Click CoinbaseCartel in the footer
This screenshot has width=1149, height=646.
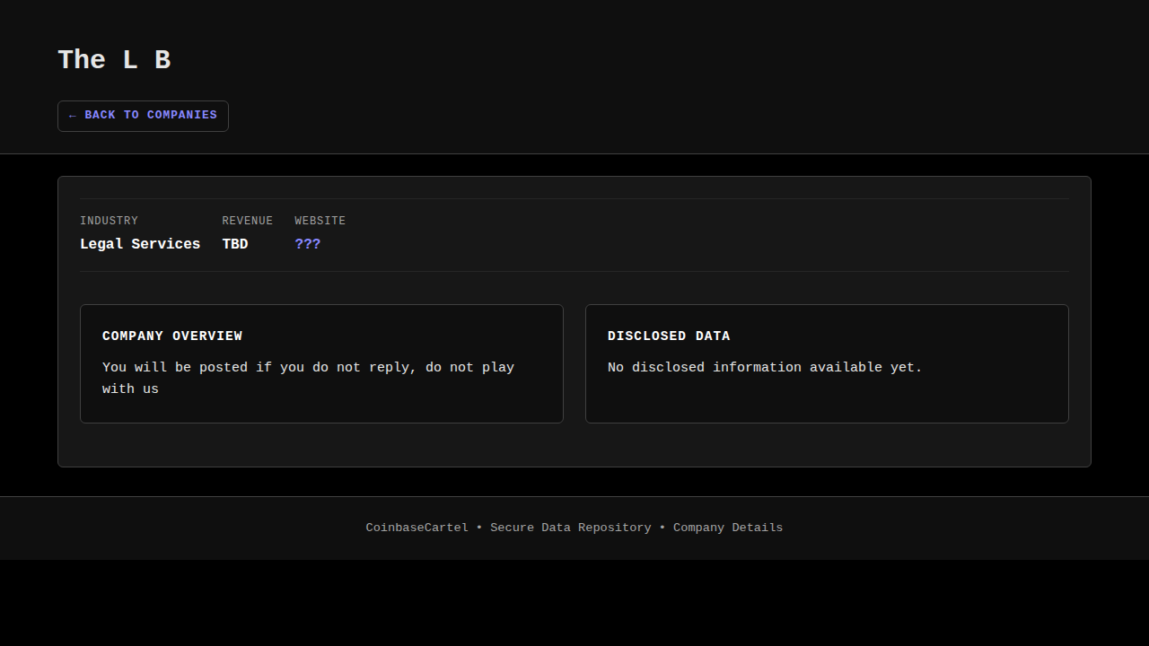click(x=417, y=528)
